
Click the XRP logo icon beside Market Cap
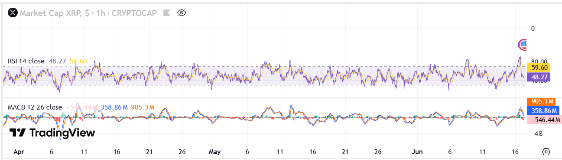[x=13, y=13]
